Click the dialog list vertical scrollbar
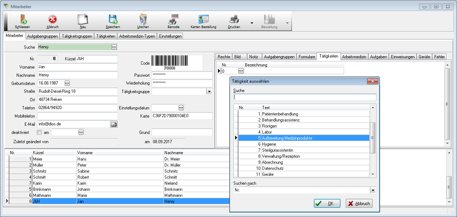 click(x=372, y=138)
